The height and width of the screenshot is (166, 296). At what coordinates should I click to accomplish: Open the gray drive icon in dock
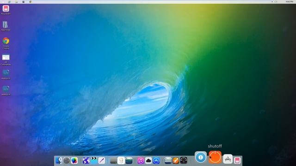pos(113,161)
